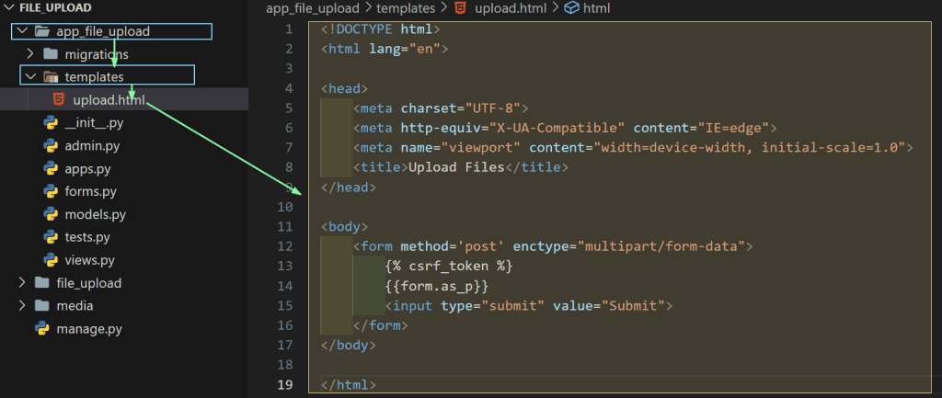Select the file_upload folder label
Screen dimensions: 942x398
(89, 283)
